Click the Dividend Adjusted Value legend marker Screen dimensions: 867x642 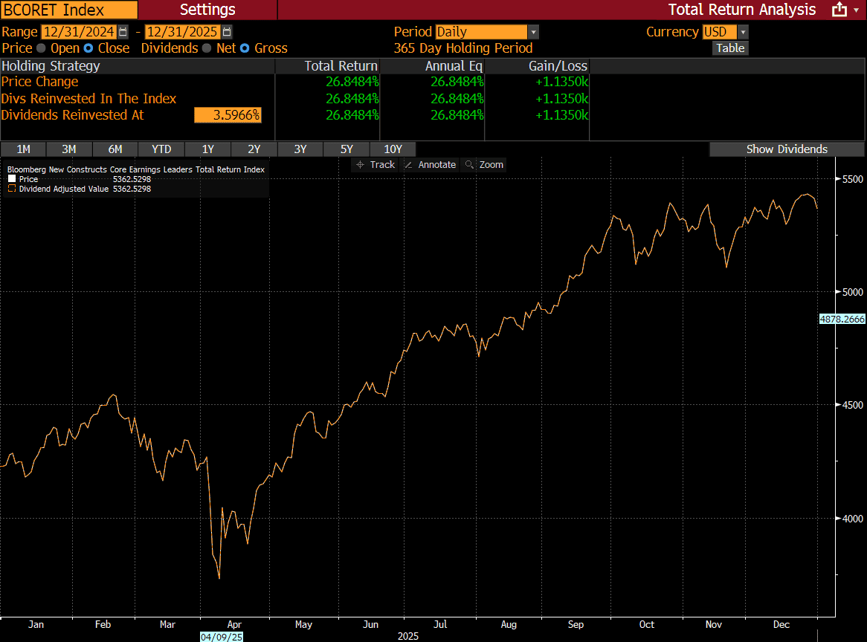(x=12, y=189)
